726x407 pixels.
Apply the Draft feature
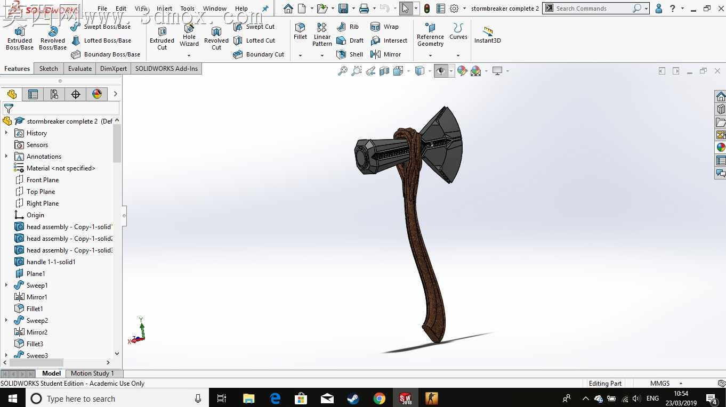coord(350,40)
